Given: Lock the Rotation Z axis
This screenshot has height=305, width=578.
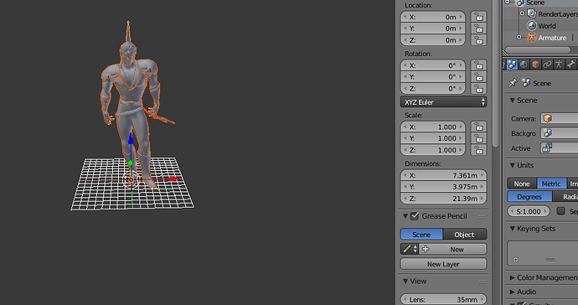Looking at the screenshot, I should click(x=478, y=89).
